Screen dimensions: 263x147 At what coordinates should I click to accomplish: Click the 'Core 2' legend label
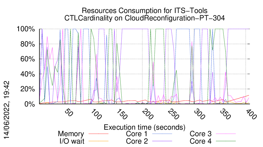(x=137, y=141)
